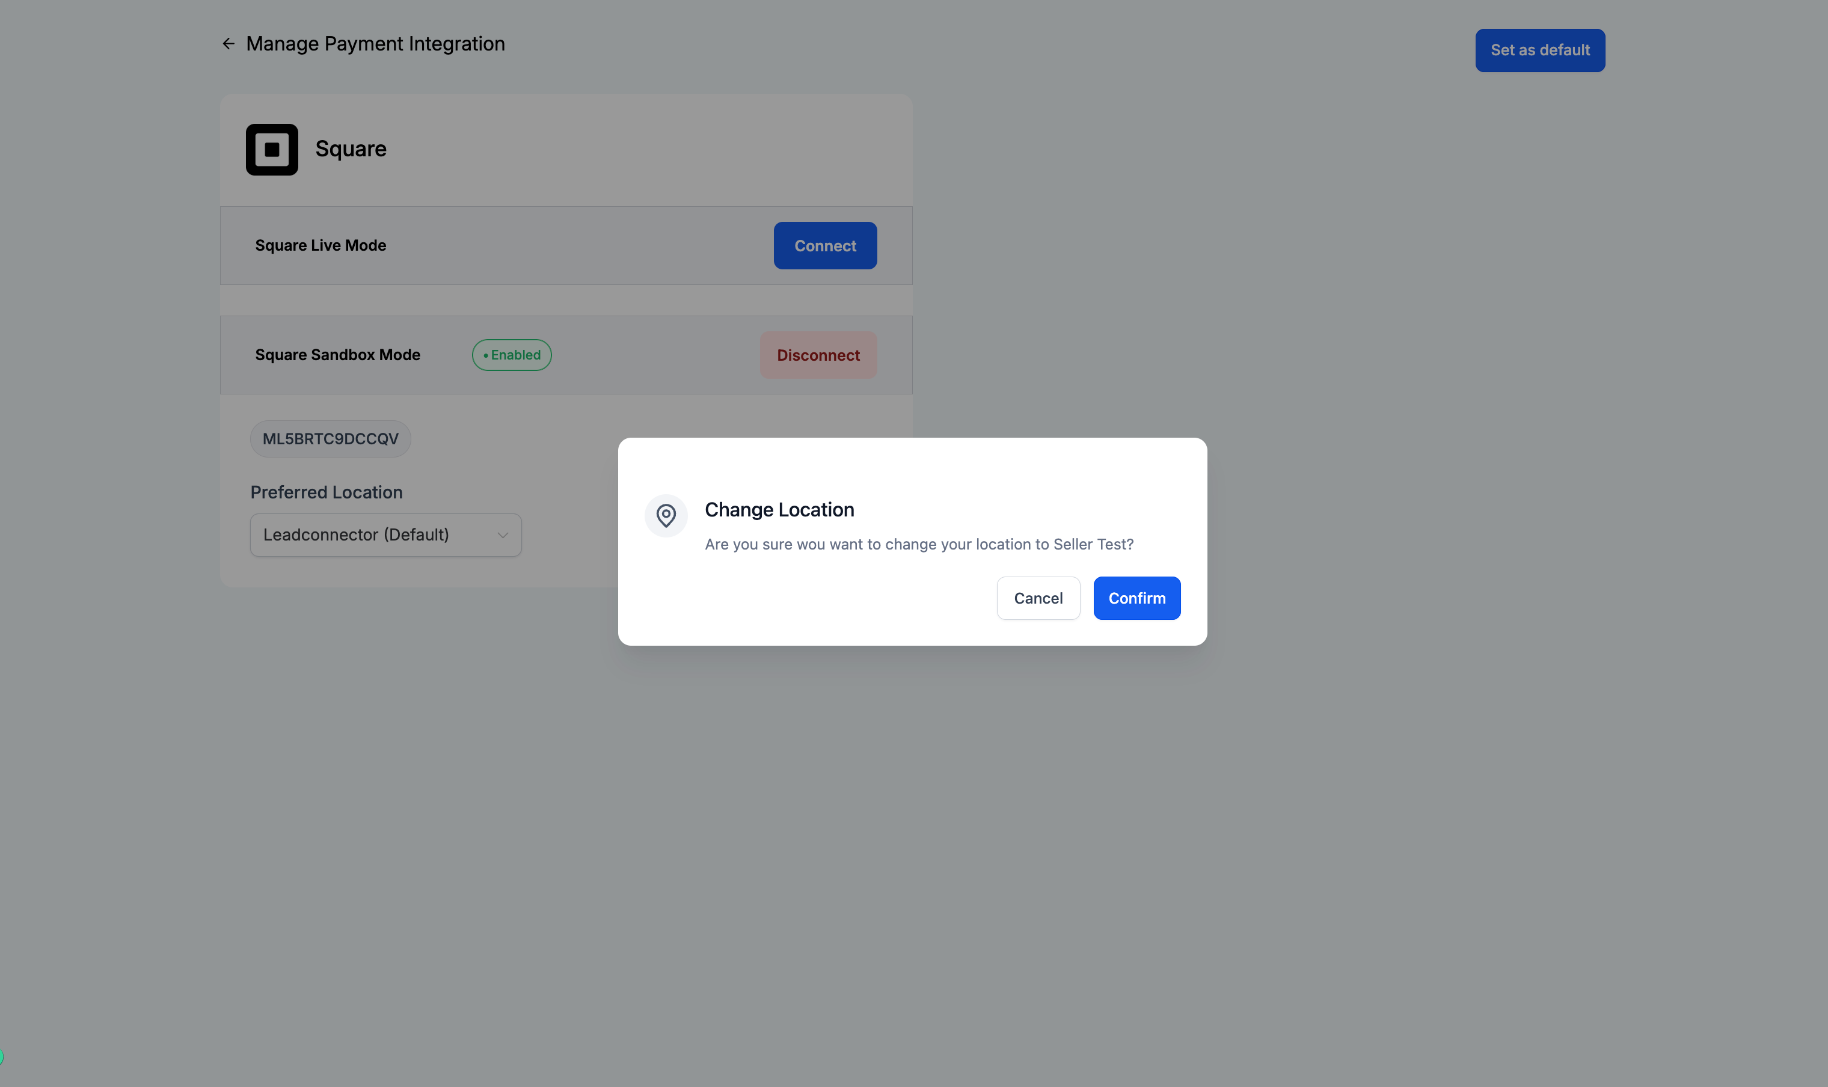The width and height of the screenshot is (1828, 1087).
Task: Click the location pin icon in dialog
Action: pyautogui.click(x=666, y=516)
